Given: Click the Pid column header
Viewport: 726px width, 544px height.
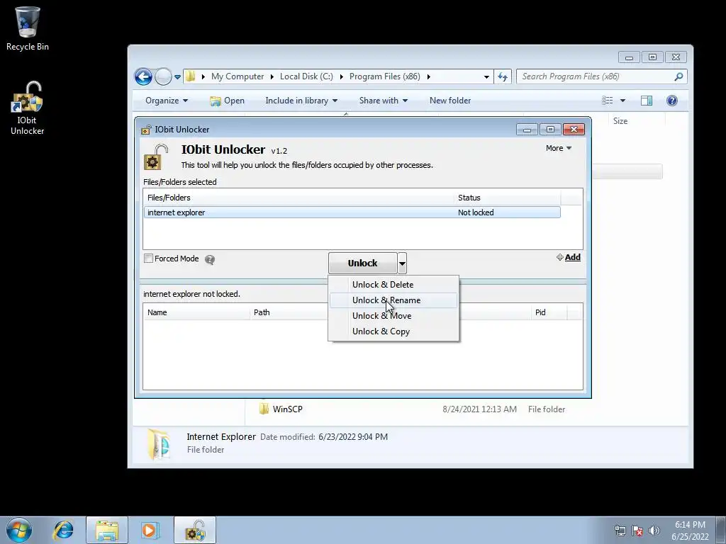Looking at the screenshot, I should pyautogui.click(x=549, y=312).
